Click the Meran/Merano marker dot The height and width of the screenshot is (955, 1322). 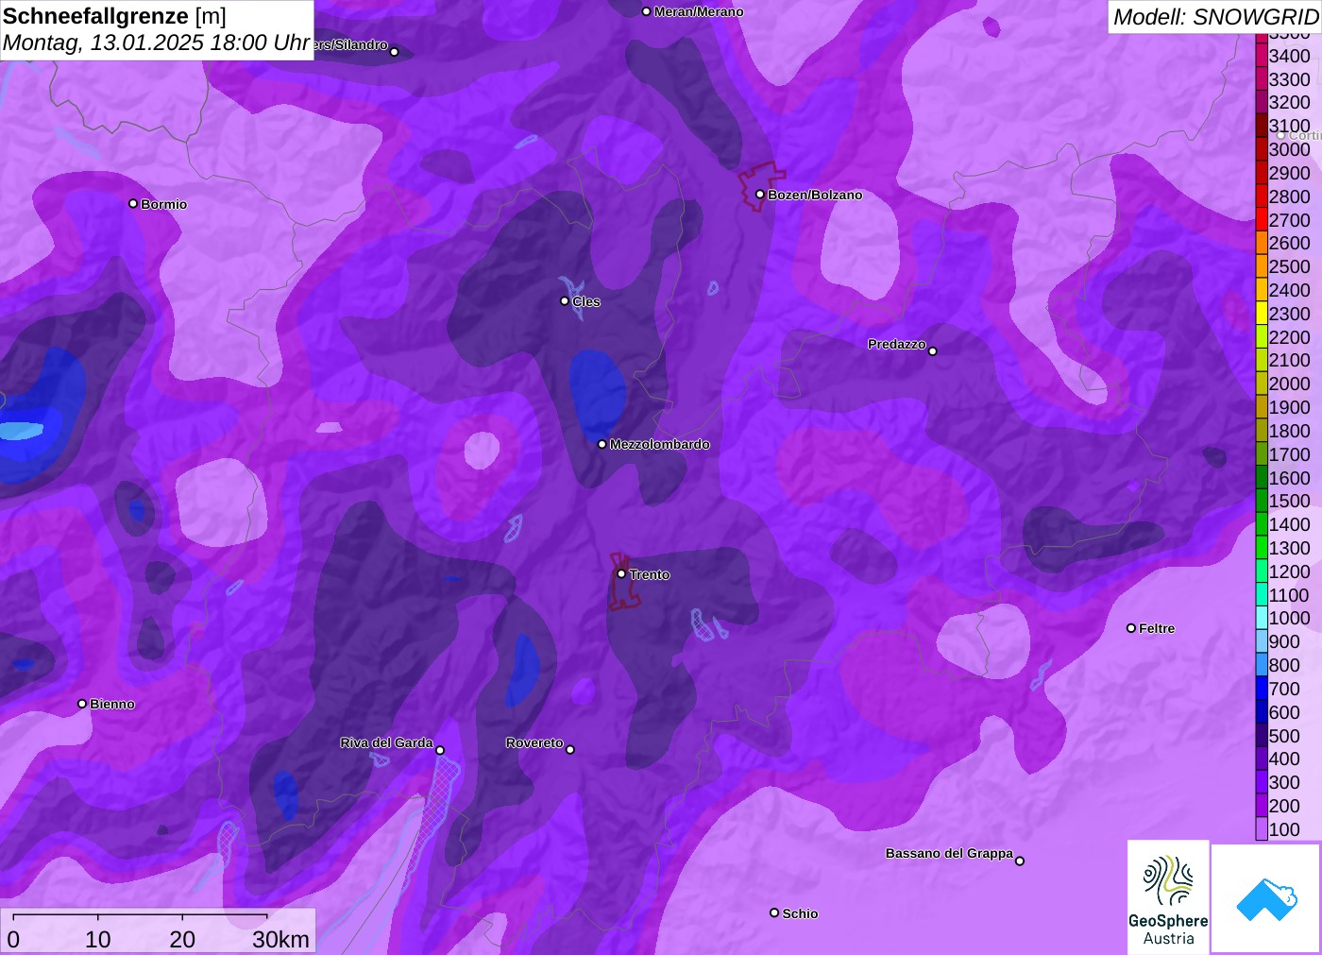[647, 11]
